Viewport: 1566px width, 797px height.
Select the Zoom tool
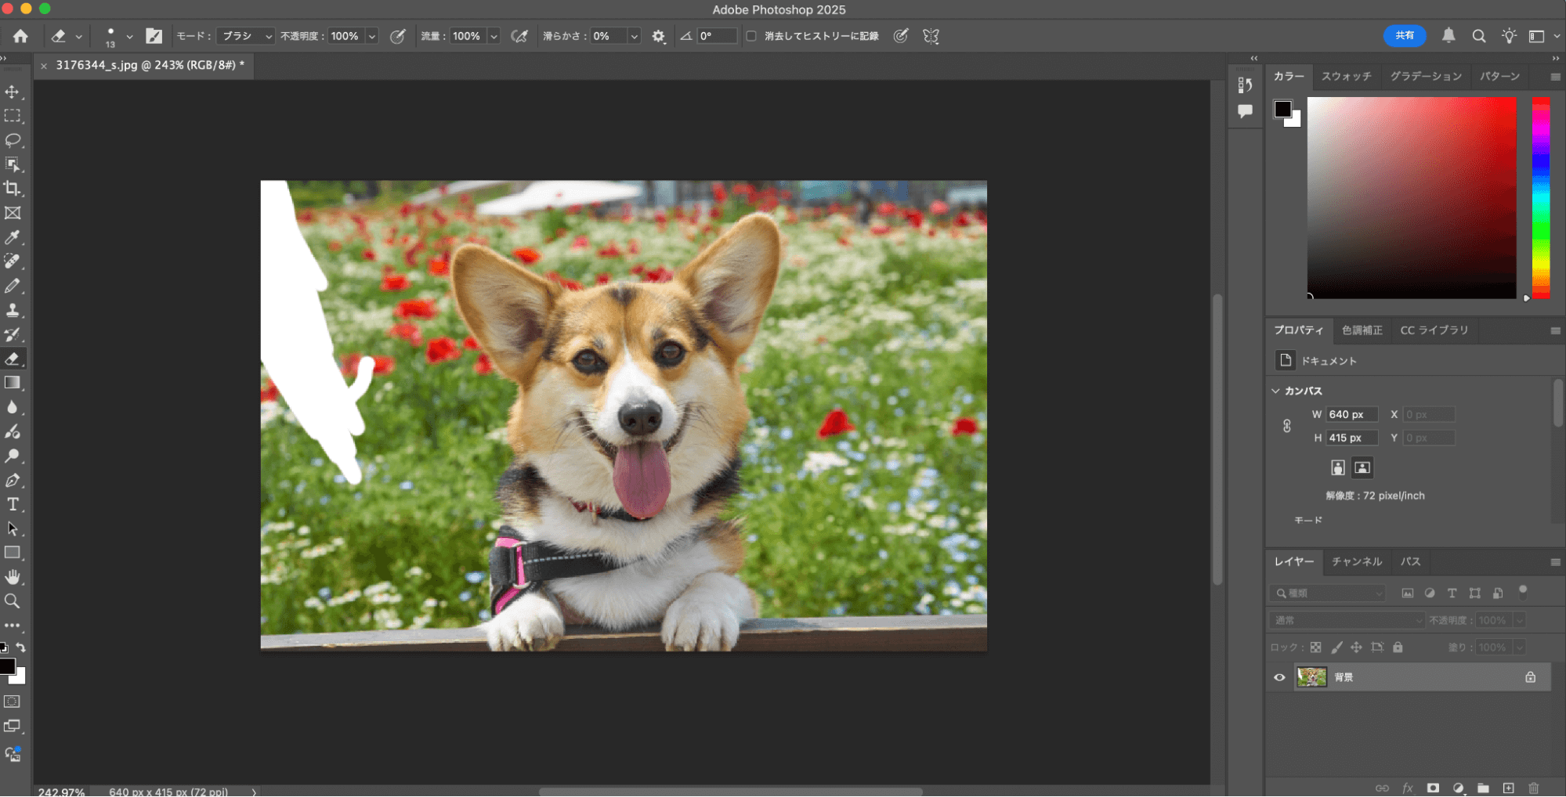click(13, 601)
